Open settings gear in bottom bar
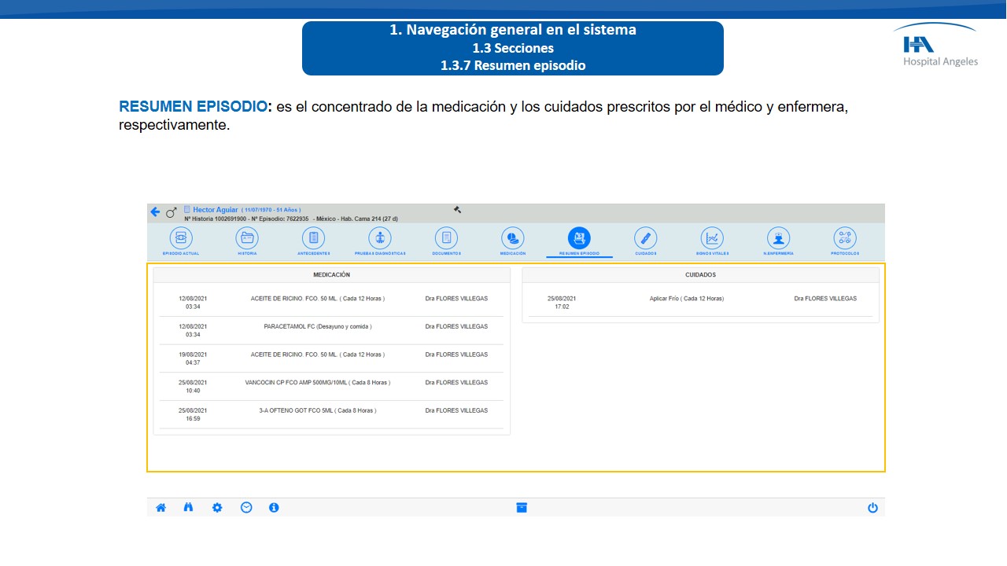Image resolution: width=1007 pixels, height=566 pixels. click(217, 508)
